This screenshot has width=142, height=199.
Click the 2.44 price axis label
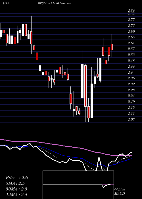point(131,67)
